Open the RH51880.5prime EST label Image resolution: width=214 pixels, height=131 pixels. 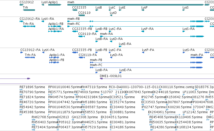point(94,102)
